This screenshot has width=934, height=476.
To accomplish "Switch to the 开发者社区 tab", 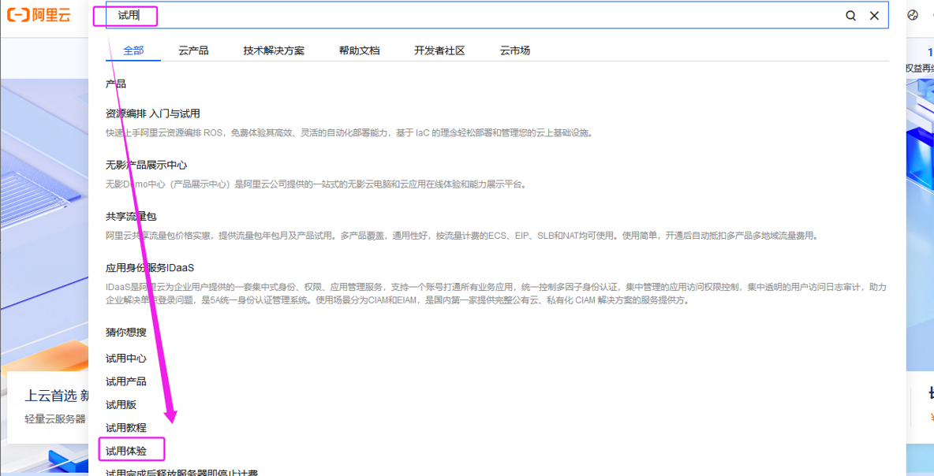I will pyautogui.click(x=439, y=50).
